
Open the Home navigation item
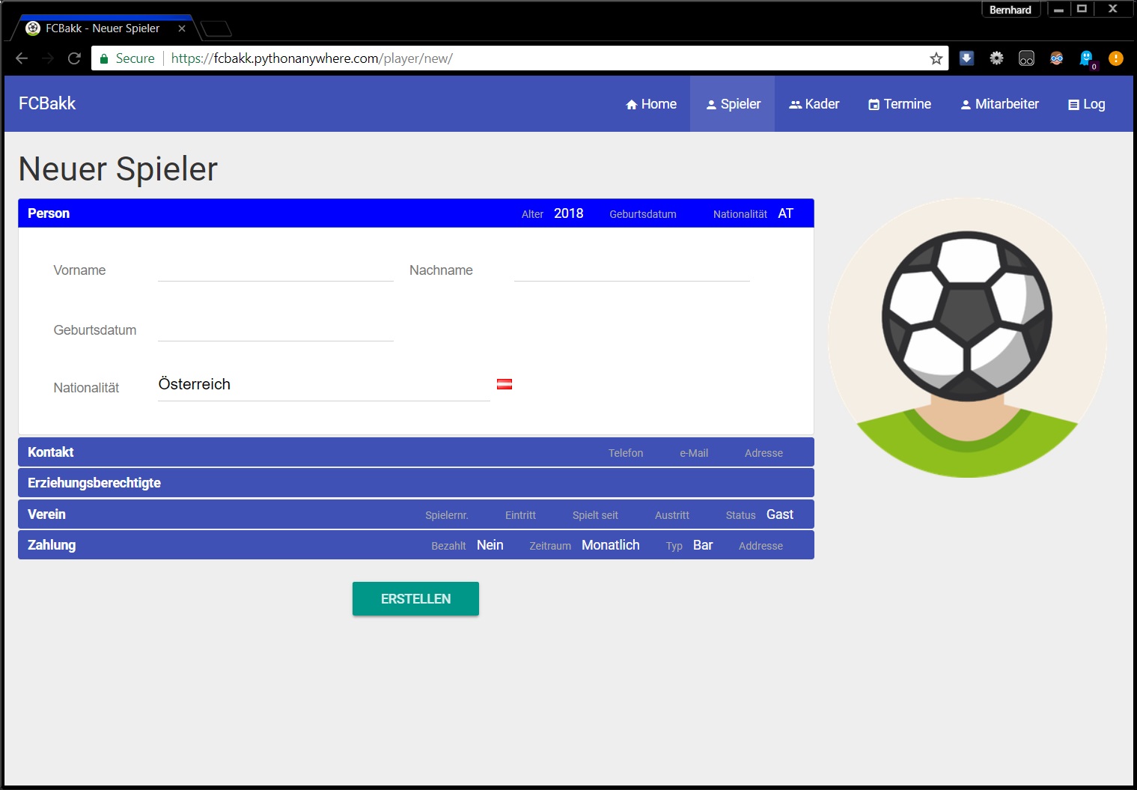coord(651,104)
